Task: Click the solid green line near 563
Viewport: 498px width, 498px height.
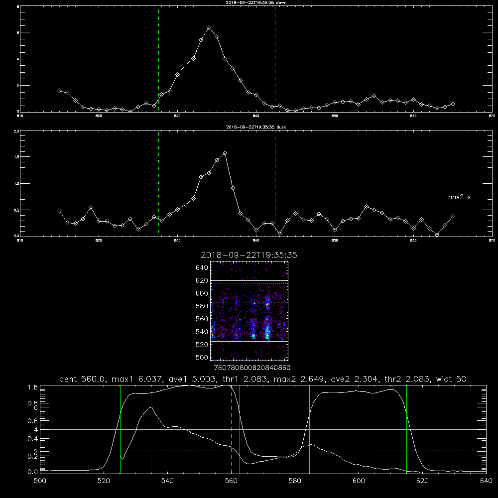Action: coord(240,429)
